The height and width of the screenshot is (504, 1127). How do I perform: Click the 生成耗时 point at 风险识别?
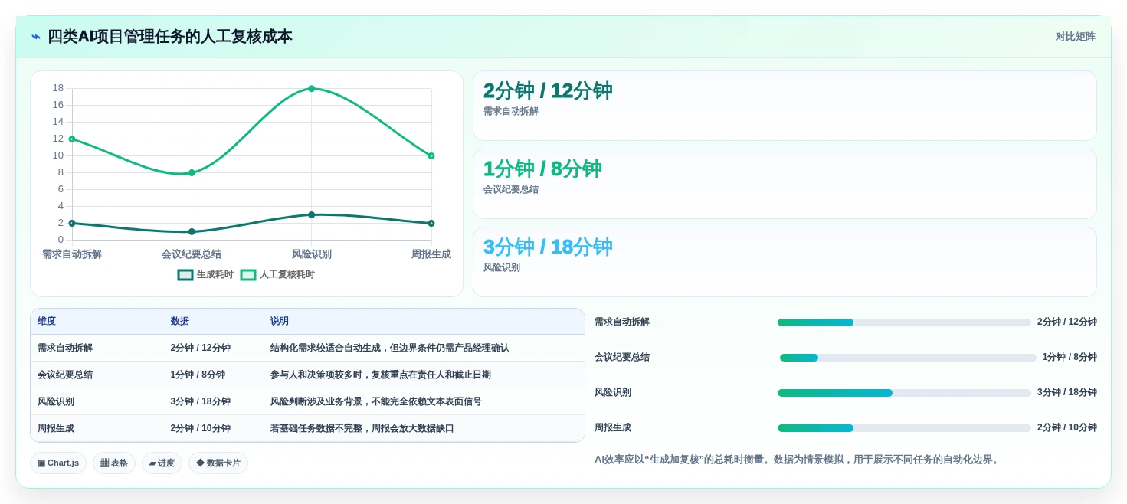click(312, 214)
